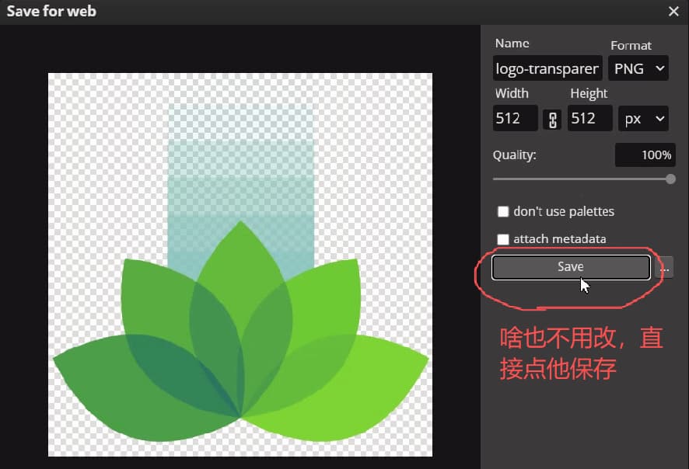Click the Height label text
Viewport: 689px width, 469px height.
coord(589,93)
